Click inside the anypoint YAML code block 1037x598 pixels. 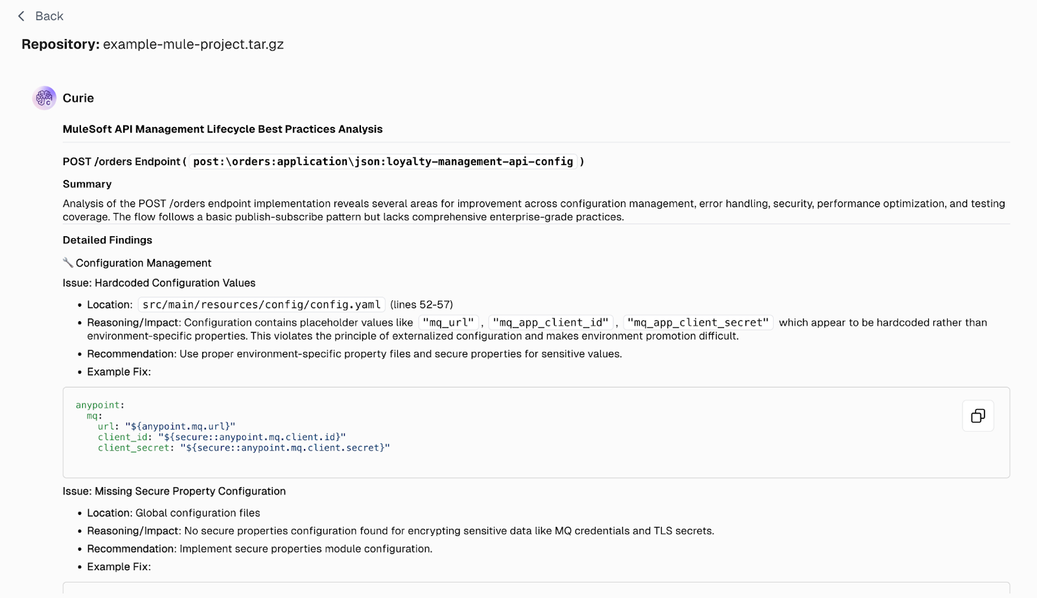pos(259,427)
